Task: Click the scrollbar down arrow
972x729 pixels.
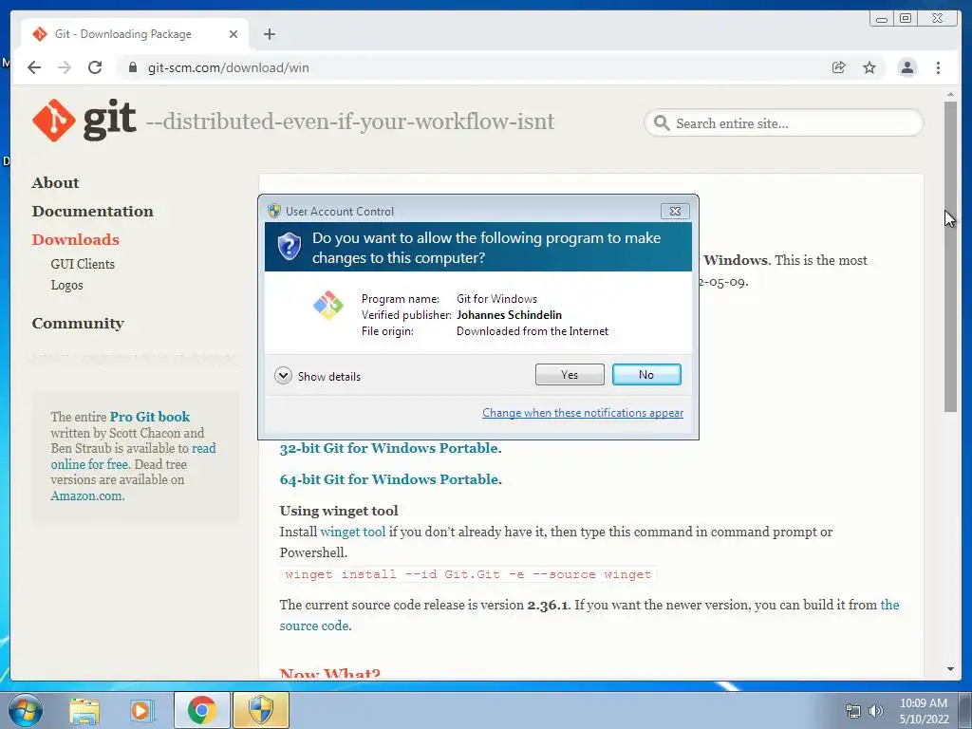Action: [950, 669]
